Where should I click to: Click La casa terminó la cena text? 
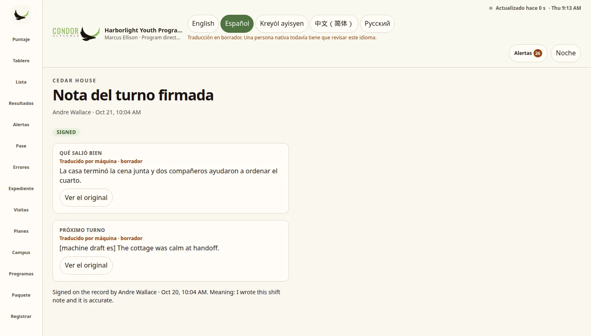(168, 176)
